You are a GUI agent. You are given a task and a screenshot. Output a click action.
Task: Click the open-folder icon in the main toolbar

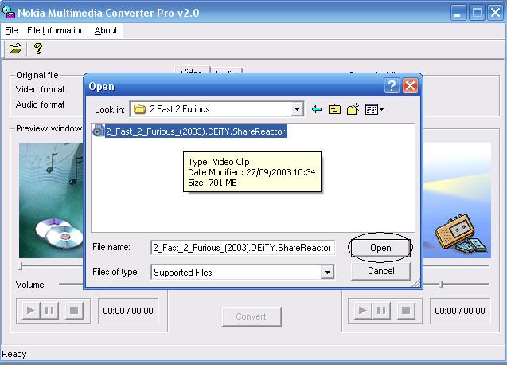15,49
